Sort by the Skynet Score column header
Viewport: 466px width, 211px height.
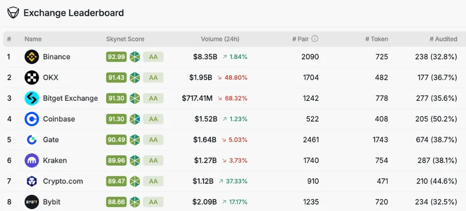pyautogui.click(x=125, y=39)
